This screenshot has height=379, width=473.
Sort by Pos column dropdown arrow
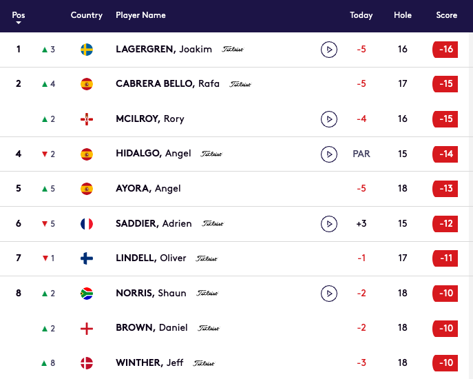click(19, 23)
